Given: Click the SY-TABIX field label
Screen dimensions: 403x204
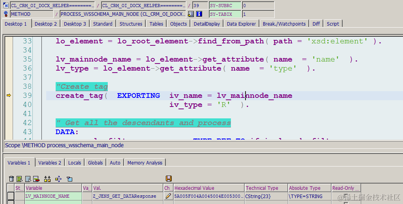Looking at the screenshot, I should click(225, 14).
